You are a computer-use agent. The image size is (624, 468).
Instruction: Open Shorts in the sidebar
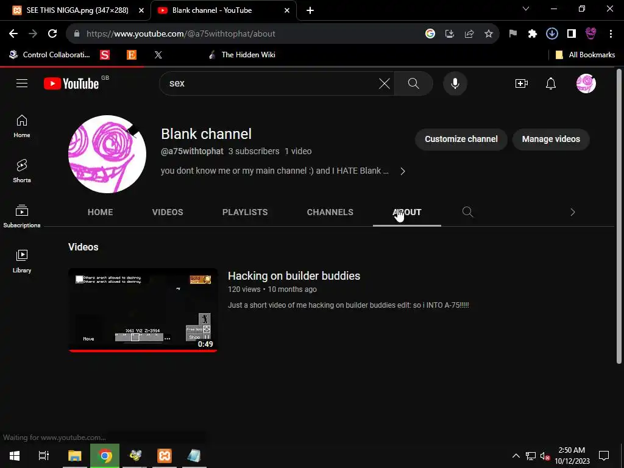coord(22,171)
